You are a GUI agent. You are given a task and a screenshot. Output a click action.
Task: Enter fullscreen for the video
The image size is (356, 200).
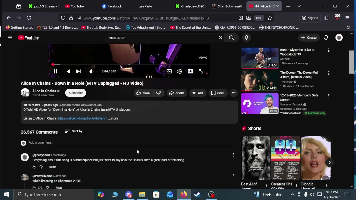201,71
